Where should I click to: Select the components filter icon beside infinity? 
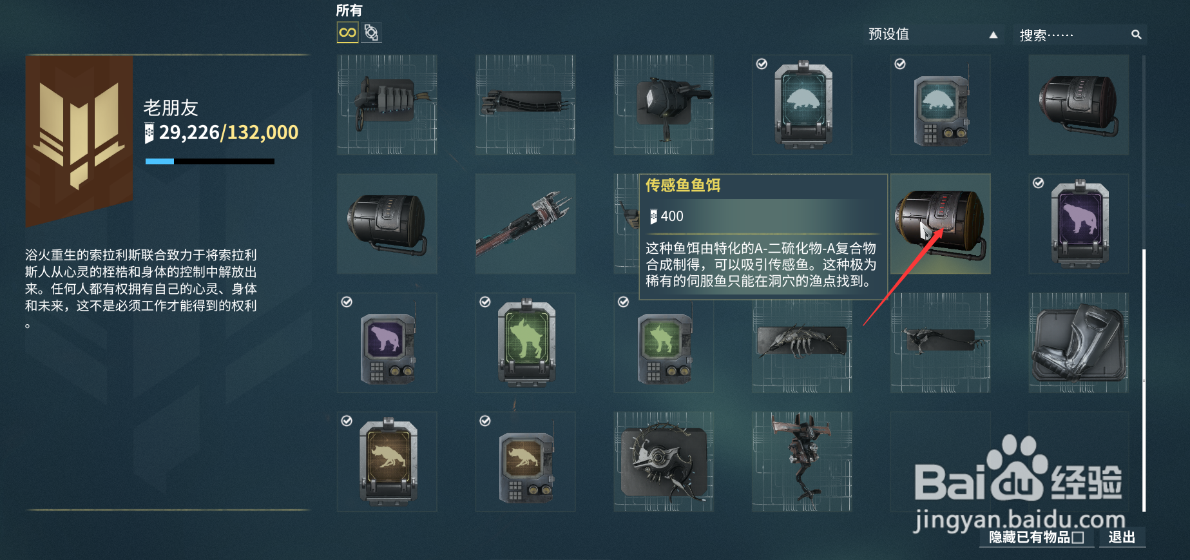point(371,32)
